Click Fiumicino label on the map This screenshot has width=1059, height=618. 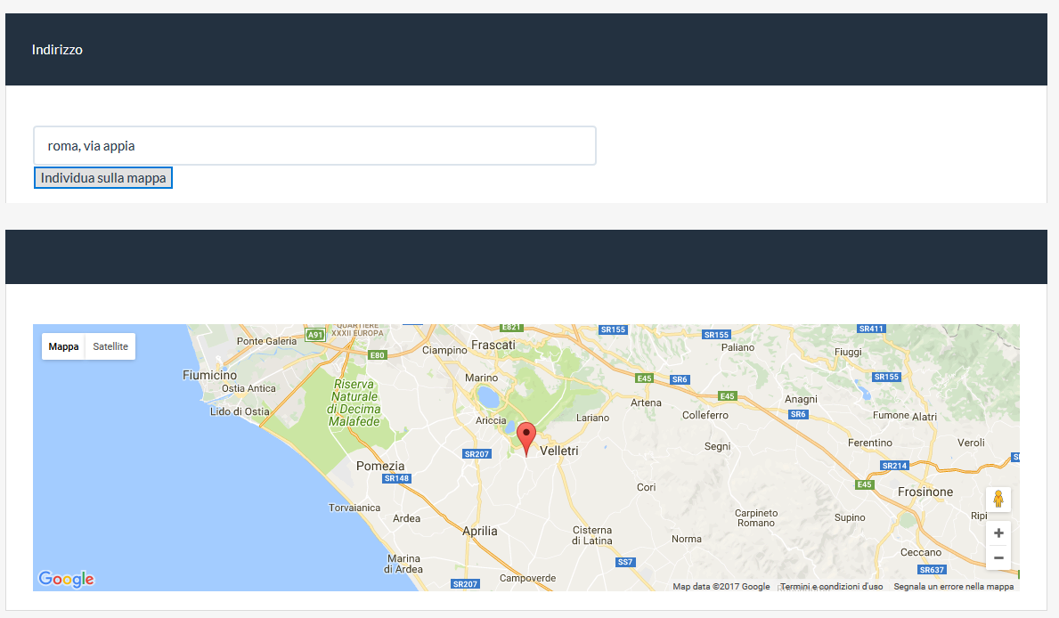coord(210,375)
